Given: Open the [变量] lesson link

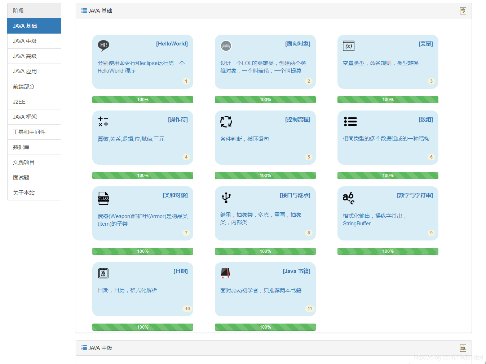Looking at the screenshot, I should coord(426,44).
